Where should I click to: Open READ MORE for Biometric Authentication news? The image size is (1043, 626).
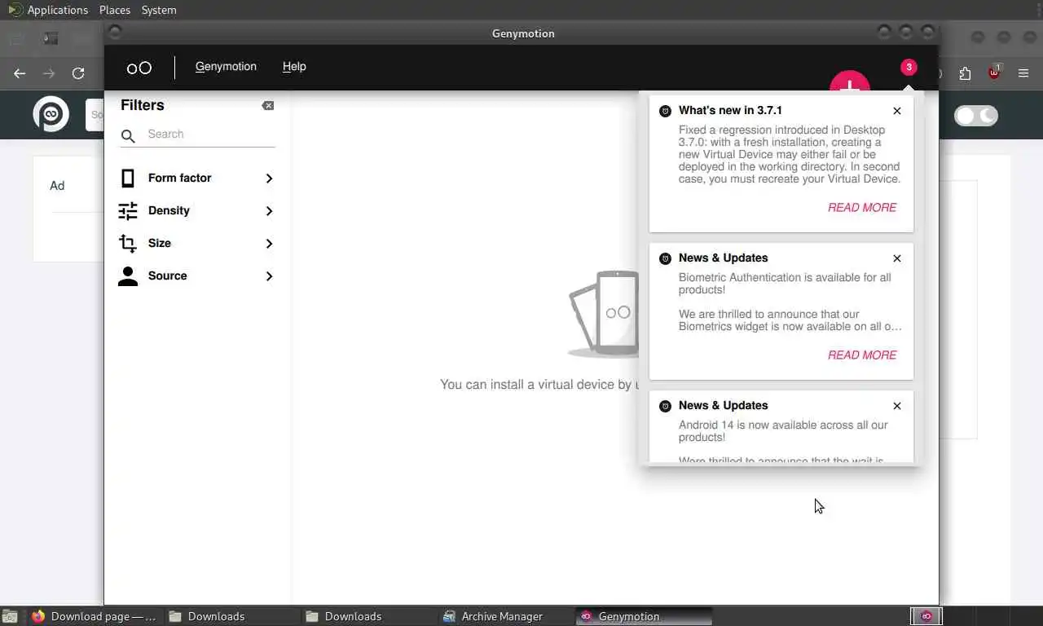tap(862, 355)
